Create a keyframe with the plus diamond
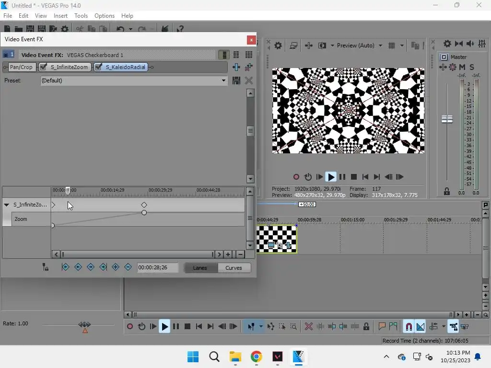This screenshot has width=491, height=368. coord(116,267)
